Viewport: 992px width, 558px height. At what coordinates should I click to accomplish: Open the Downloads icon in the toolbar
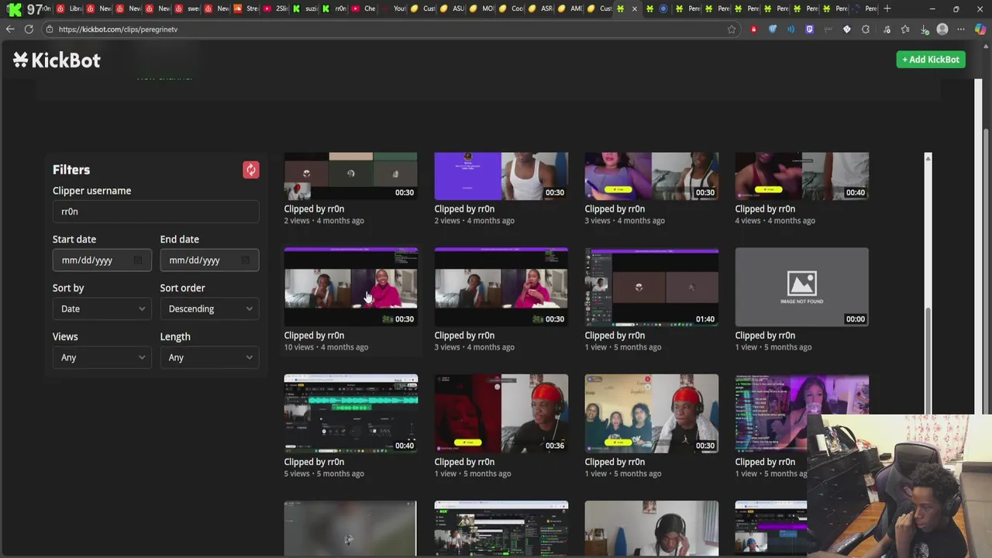pyautogui.click(x=924, y=29)
